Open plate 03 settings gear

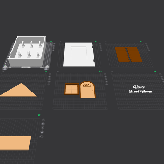(149, 51)
